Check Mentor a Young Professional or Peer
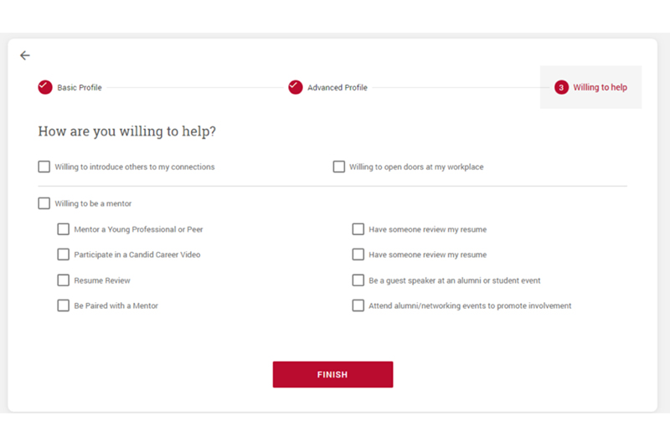Screen dimensions: 670x446 pyautogui.click(x=64, y=229)
